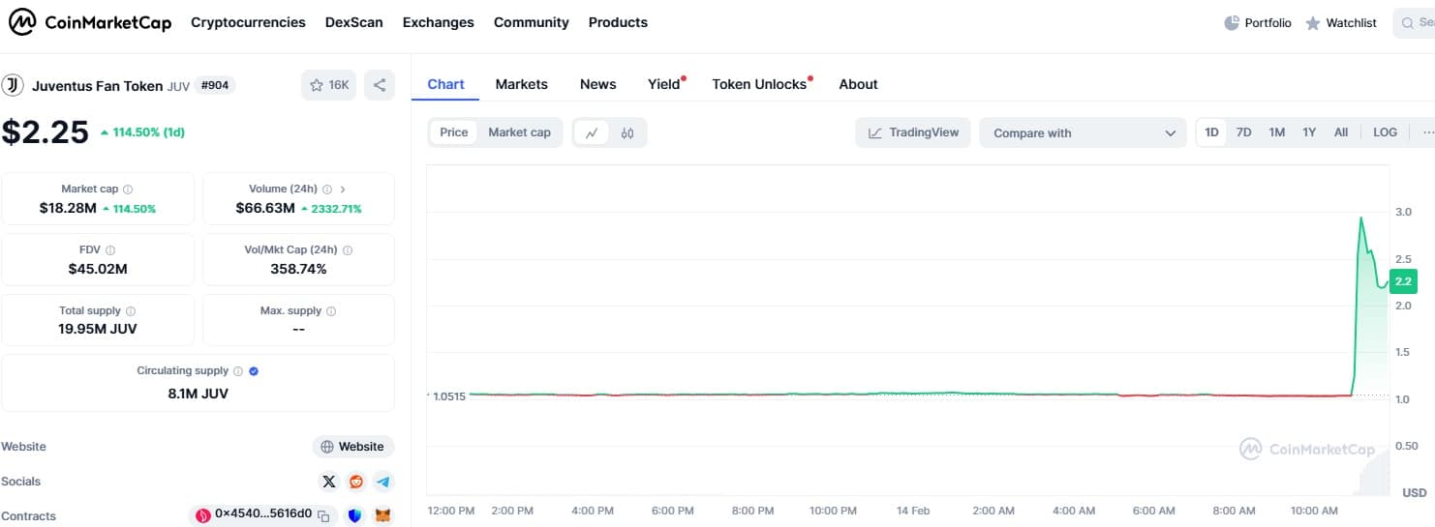Click total supply 19.95M JUV
This screenshot has width=1435, height=527.
click(98, 329)
